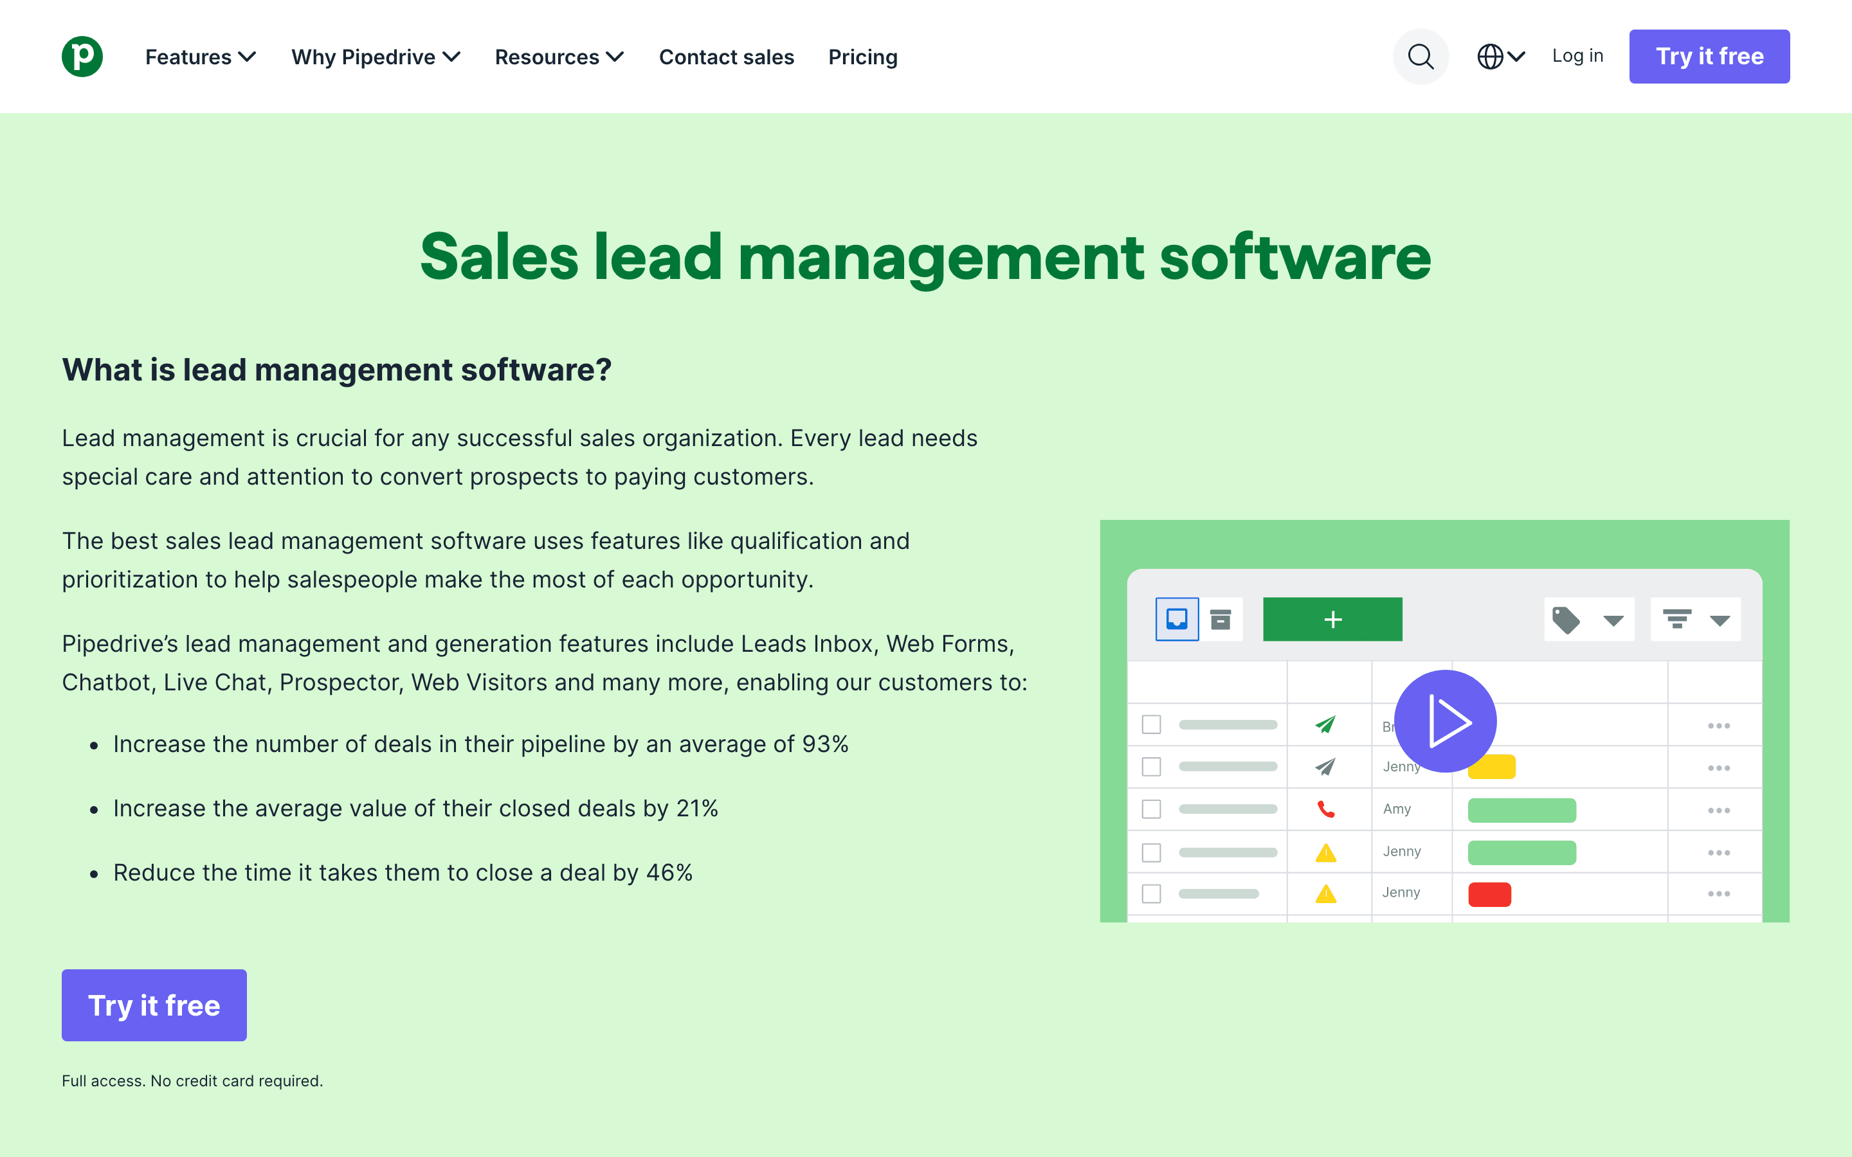The image size is (1852, 1157).
Task: Select the inbox icon in the illustration
Action: coord(1177,619)
